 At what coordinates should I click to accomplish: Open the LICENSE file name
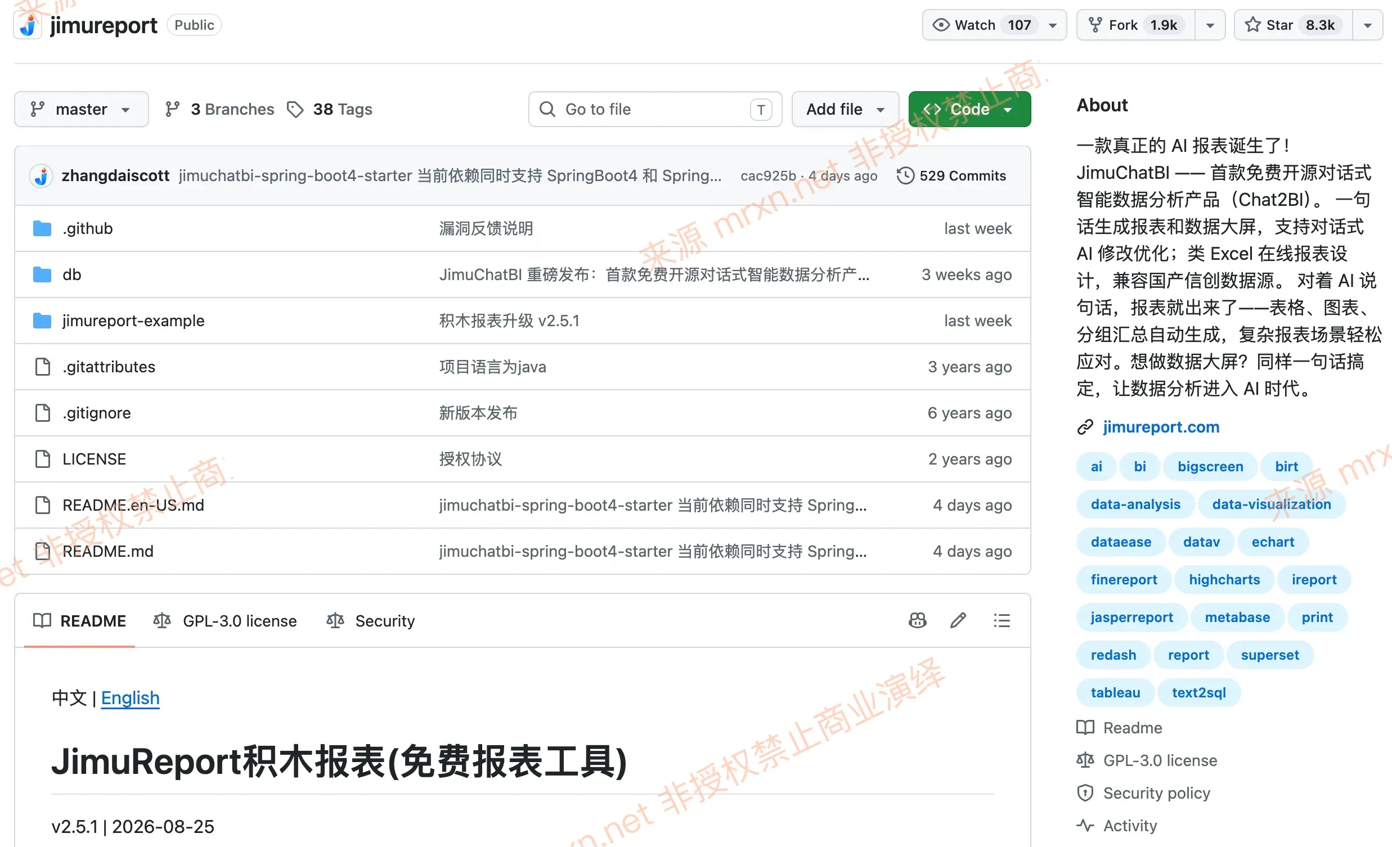coord(94,459)
